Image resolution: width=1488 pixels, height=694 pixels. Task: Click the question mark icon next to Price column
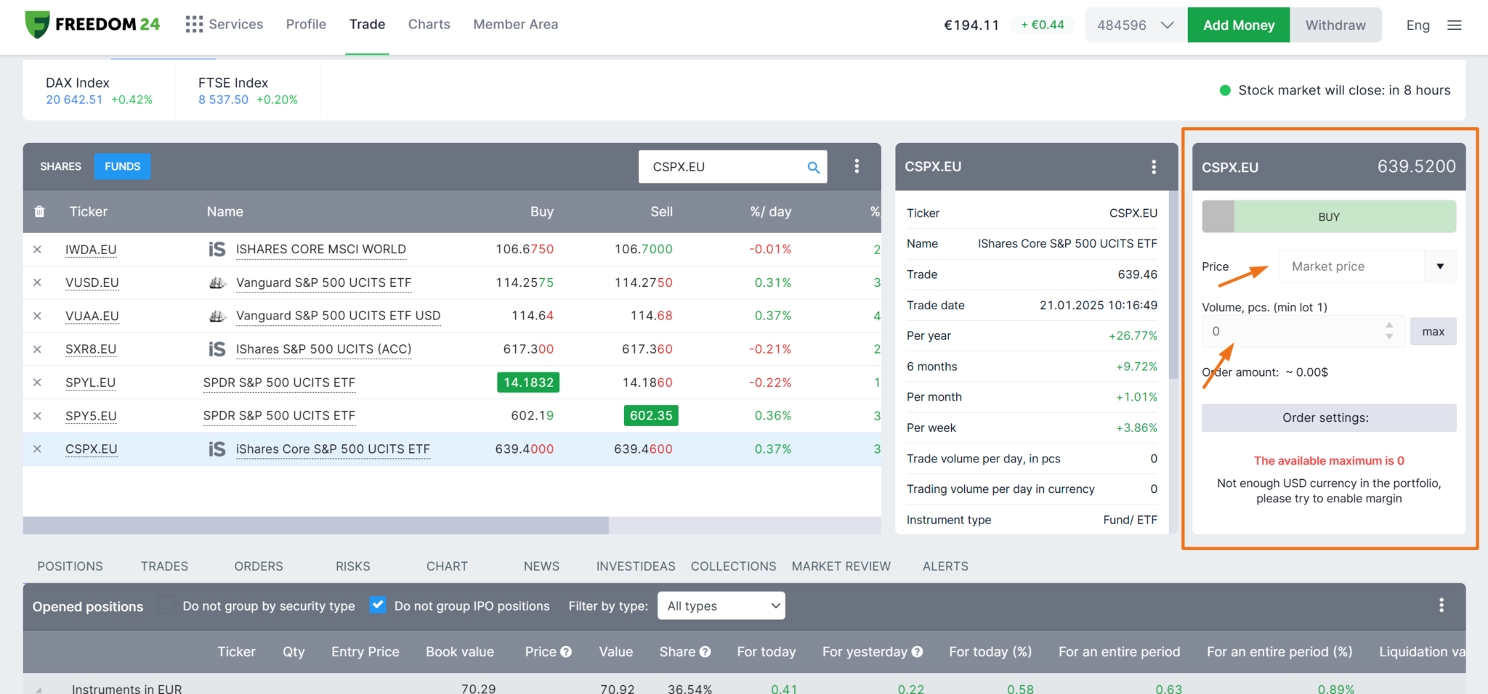tap(567, 652)
